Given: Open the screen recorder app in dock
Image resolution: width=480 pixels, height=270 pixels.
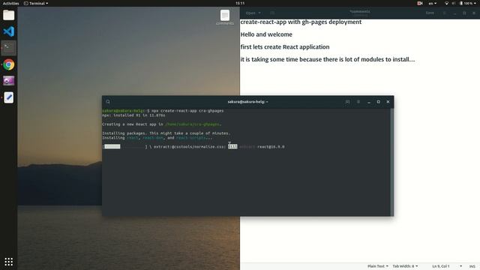Looking at the screenshot, I should pyautogui.click(x=8, y=81).
